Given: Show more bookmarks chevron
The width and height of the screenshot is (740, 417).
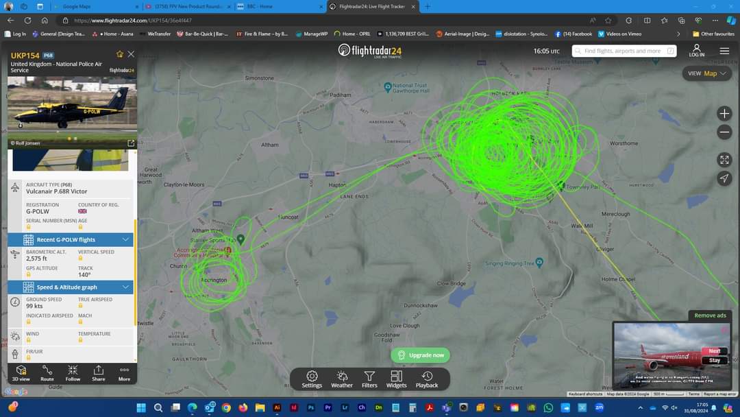Looking at the screenshot, I should pos(678,34).
